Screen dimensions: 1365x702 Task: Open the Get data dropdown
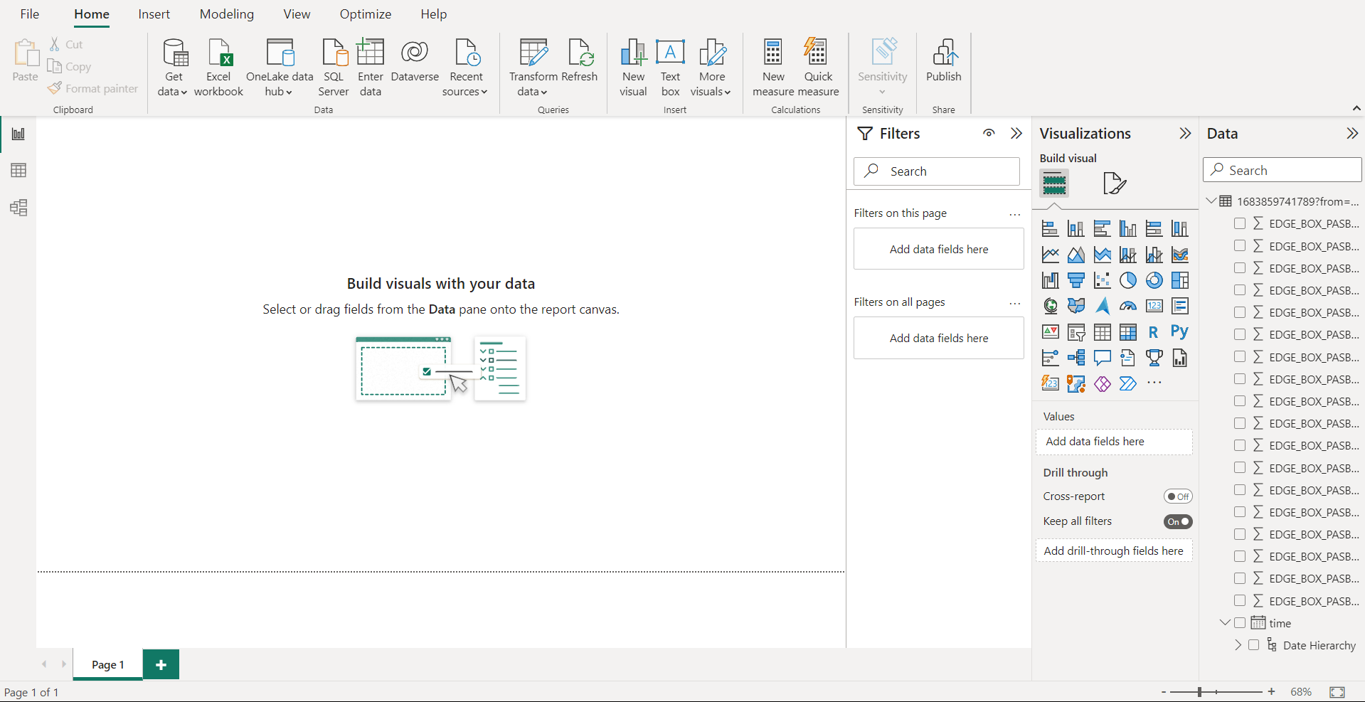click(x=173, y=68)
